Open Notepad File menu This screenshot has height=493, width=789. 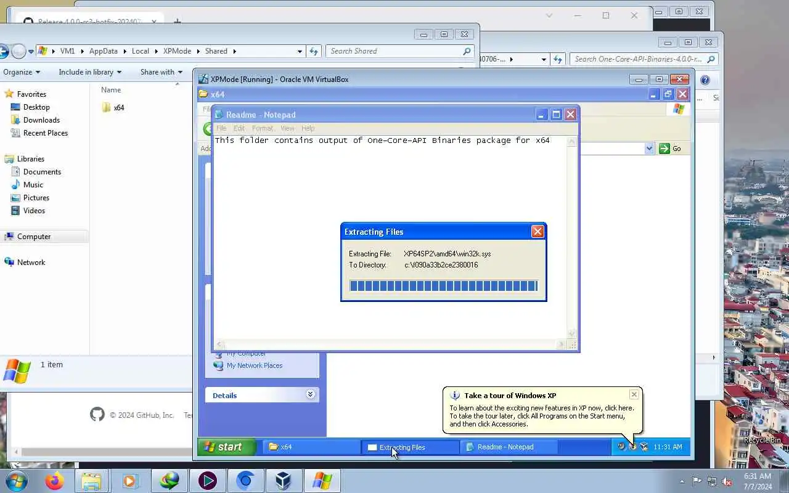[x=221, y=128]
